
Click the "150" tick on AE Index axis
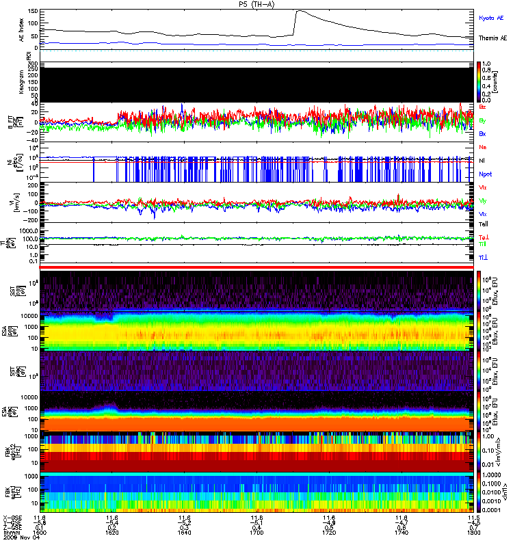33,11
